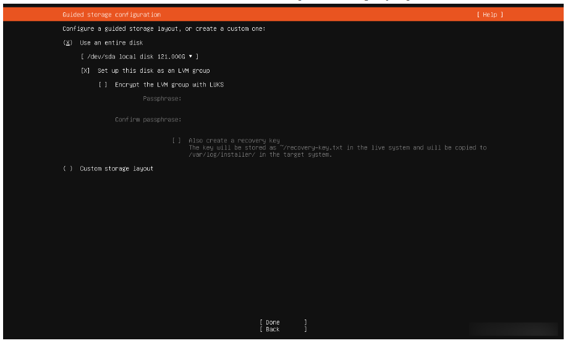The height and width of the screenshot is (343, 568).
Task: Click the 'Configure a guided storage layout' instruction text
Action: tap(164, 29)
